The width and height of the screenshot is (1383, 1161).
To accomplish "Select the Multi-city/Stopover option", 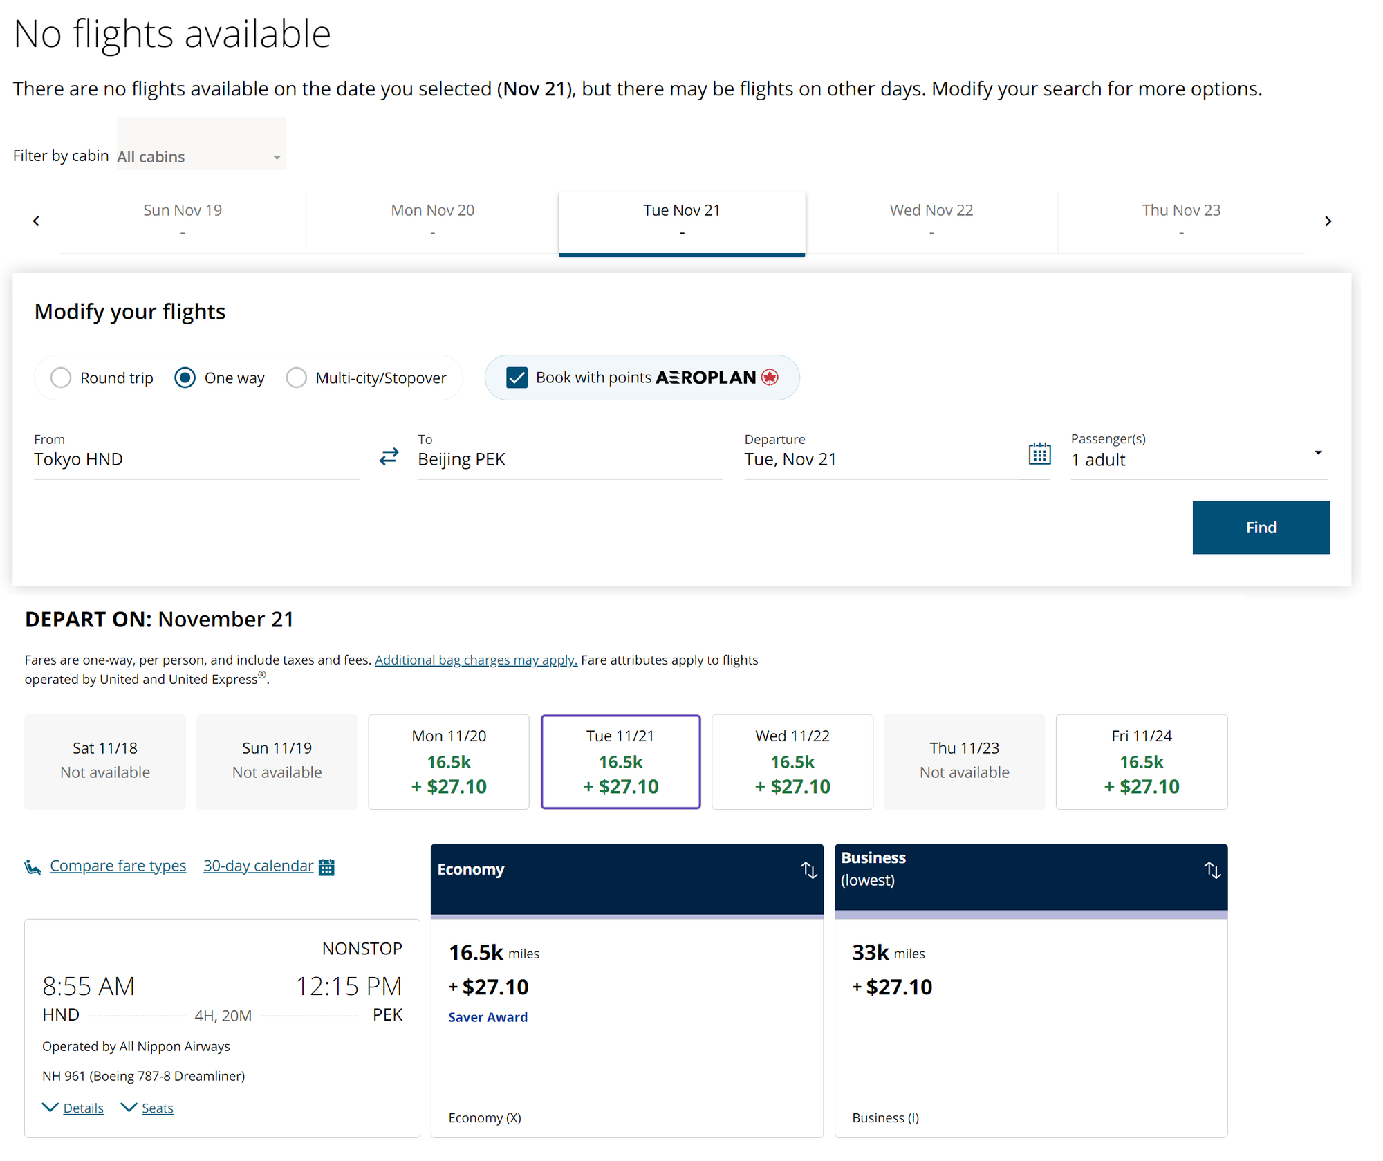I will [x=297, y=378].
